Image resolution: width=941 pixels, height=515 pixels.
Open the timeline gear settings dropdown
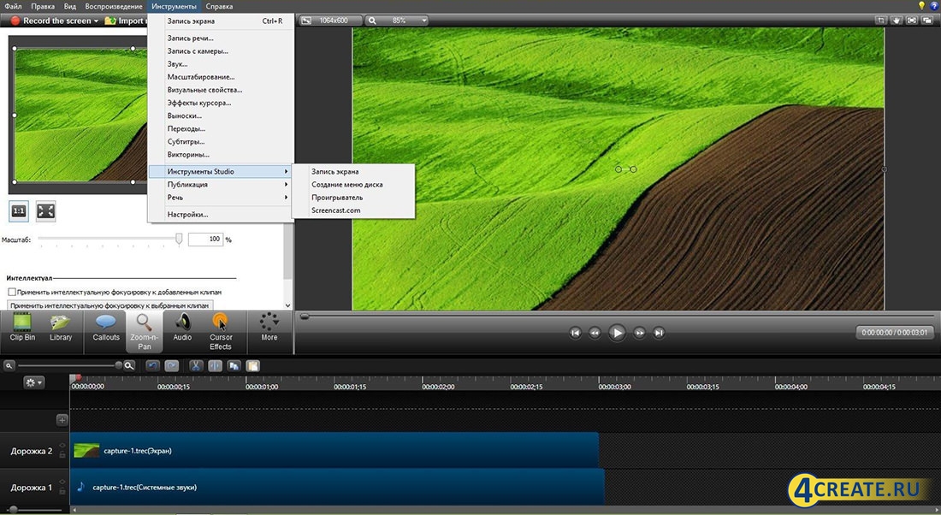tap(34, 382)
